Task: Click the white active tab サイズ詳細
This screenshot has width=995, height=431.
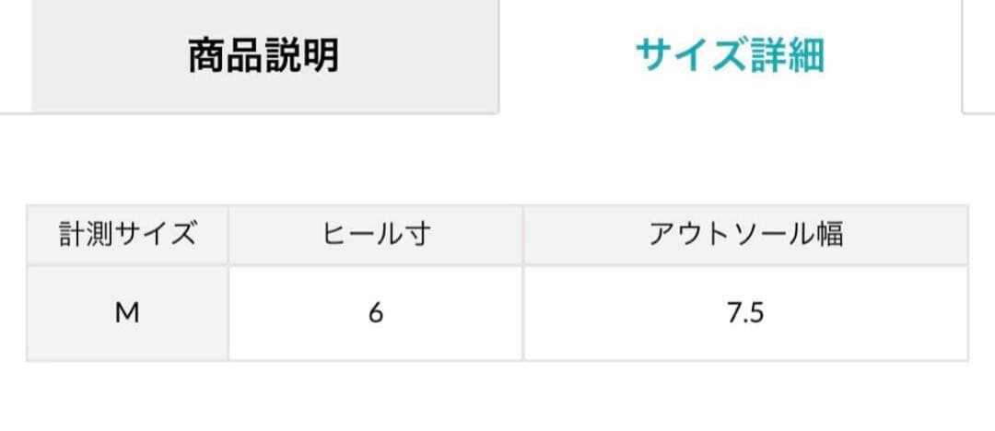Action: pyautogui.click(x=729, y=55)
